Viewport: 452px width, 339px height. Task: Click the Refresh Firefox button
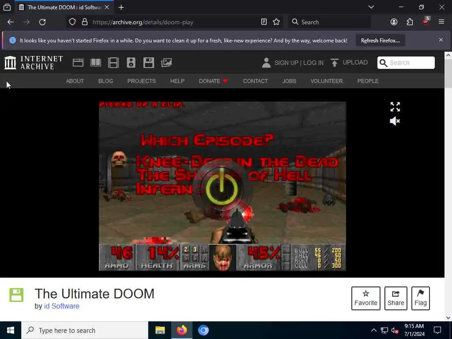[380, 40]
